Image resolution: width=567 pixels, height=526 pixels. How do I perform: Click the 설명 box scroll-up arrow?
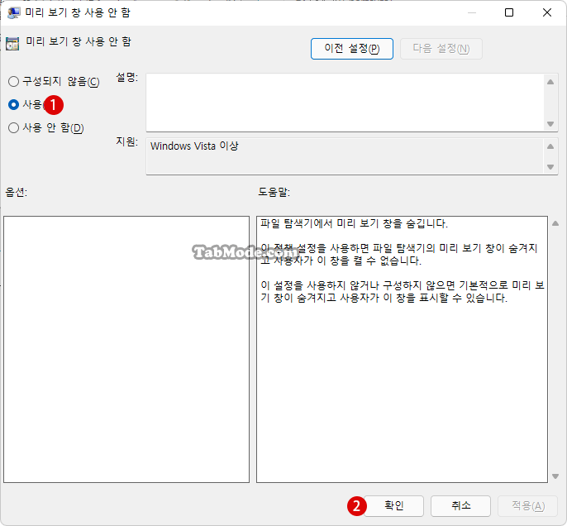point(550,82)
